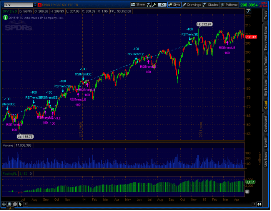Click the red alert icon beside symbol
The width and height of the screenshot is (271, 211).
pyautogui.click(x=40, y=5)
